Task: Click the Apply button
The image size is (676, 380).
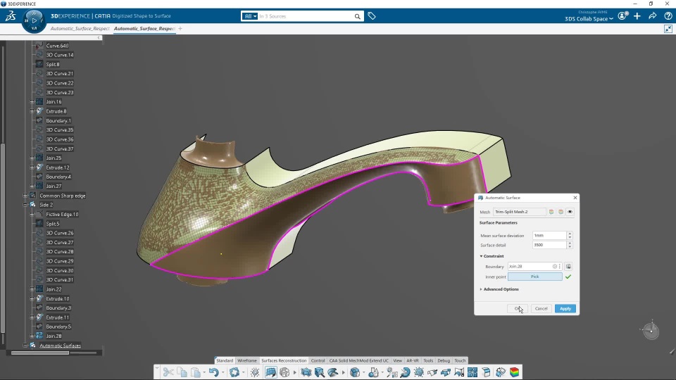Action: (x=565, y=308)
